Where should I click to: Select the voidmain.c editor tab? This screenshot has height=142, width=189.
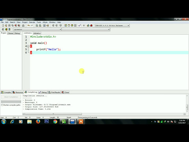[x=28, y=33]
